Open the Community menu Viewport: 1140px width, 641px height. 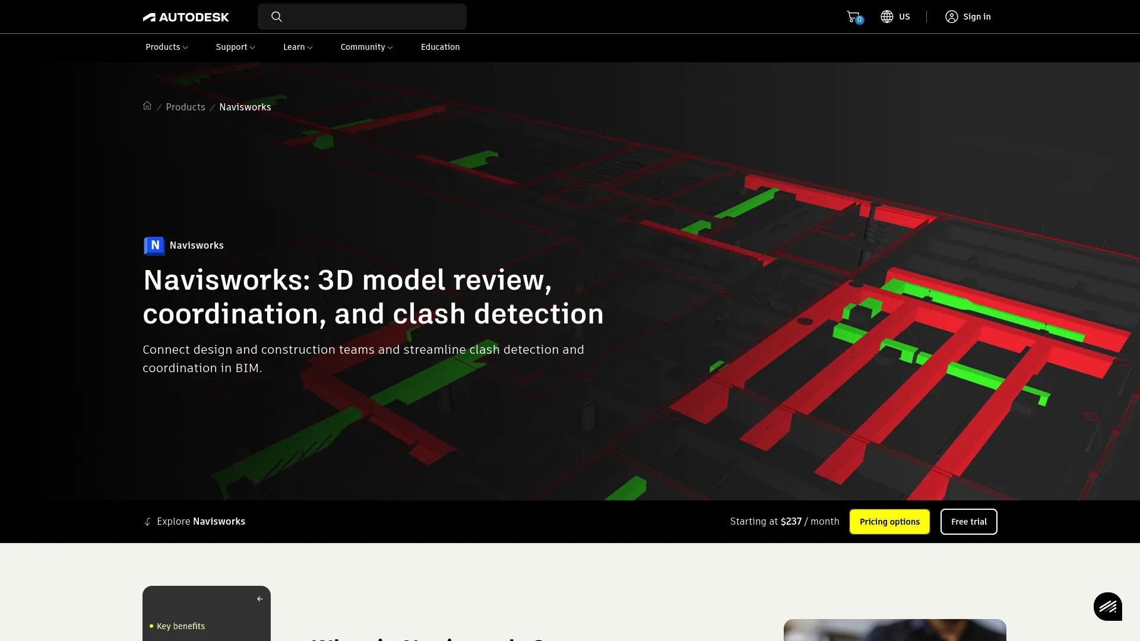(367, 47)
